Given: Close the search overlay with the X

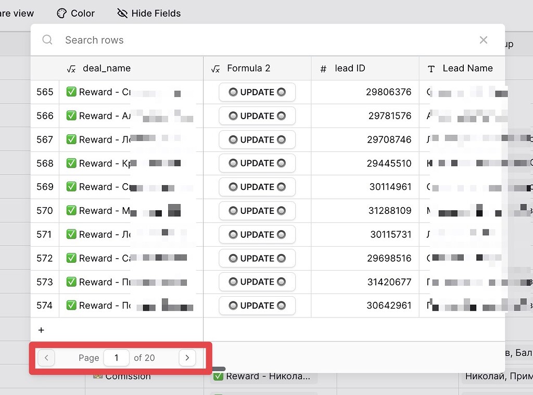Looking at the screenshot, I should (x=483, y=40).
